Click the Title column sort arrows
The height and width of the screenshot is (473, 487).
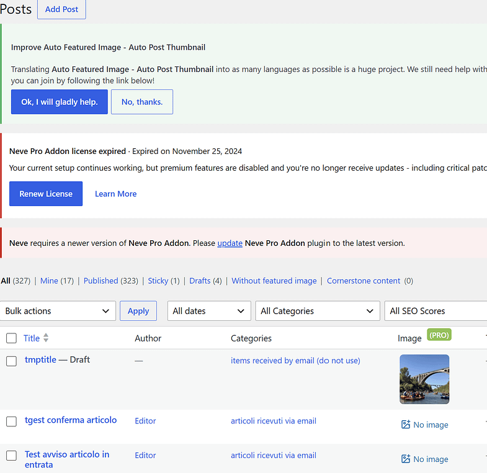[x=46, y=338]
